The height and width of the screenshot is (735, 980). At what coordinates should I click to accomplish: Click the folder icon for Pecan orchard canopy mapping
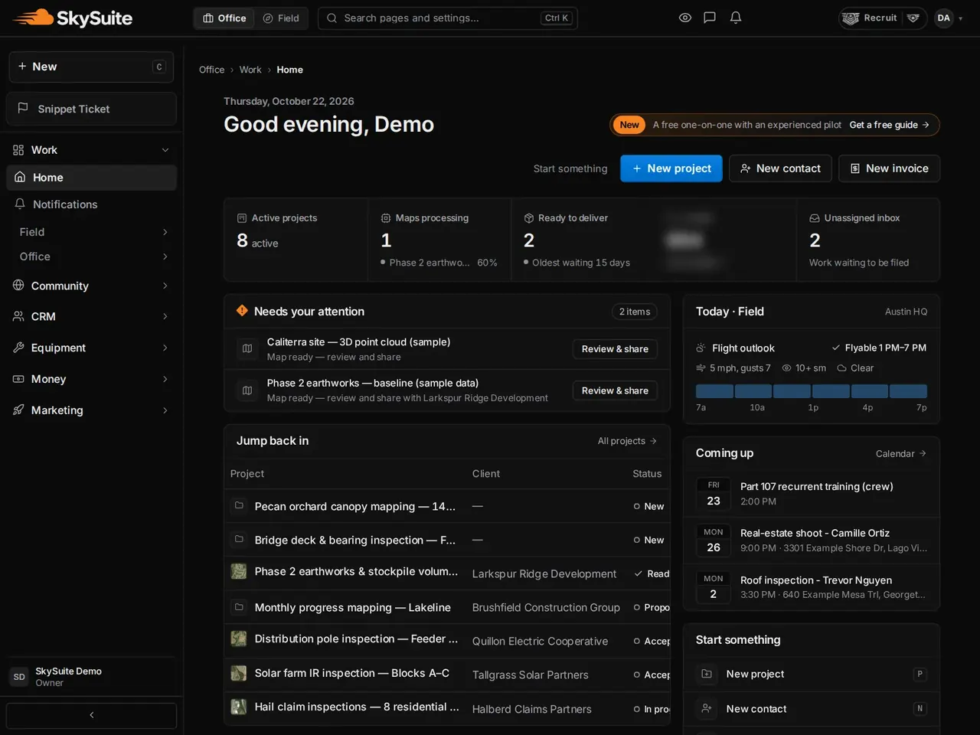239,505
